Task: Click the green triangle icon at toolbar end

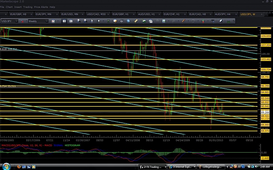Action: click(228, 21)
